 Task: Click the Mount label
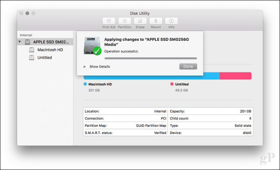point(156,27)
